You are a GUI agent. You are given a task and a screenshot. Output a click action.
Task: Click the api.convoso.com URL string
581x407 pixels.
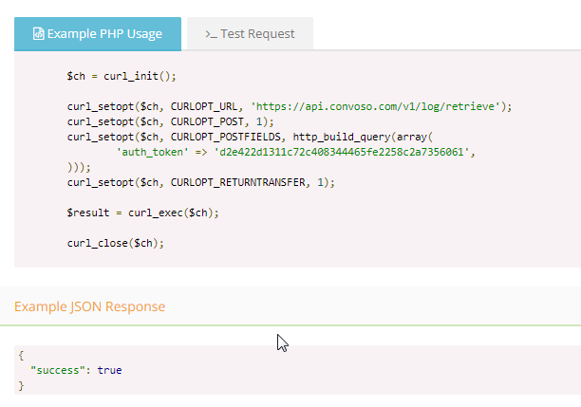tap(375, 106)
